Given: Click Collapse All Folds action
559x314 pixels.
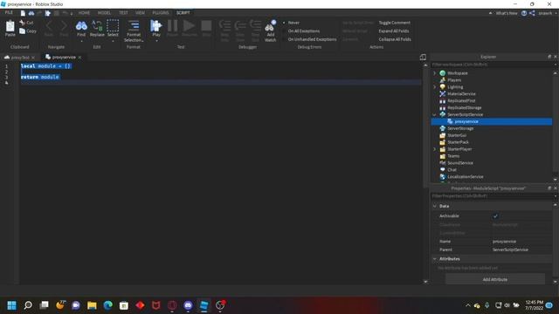Looking at the screenshot, I should pos(395,39).
